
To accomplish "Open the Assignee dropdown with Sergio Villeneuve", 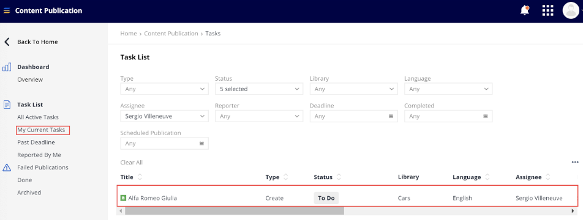I will [164, 116].
